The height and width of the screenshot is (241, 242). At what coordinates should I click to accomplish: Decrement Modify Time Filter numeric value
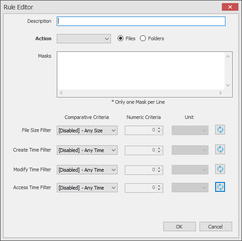tap(159, 171)
